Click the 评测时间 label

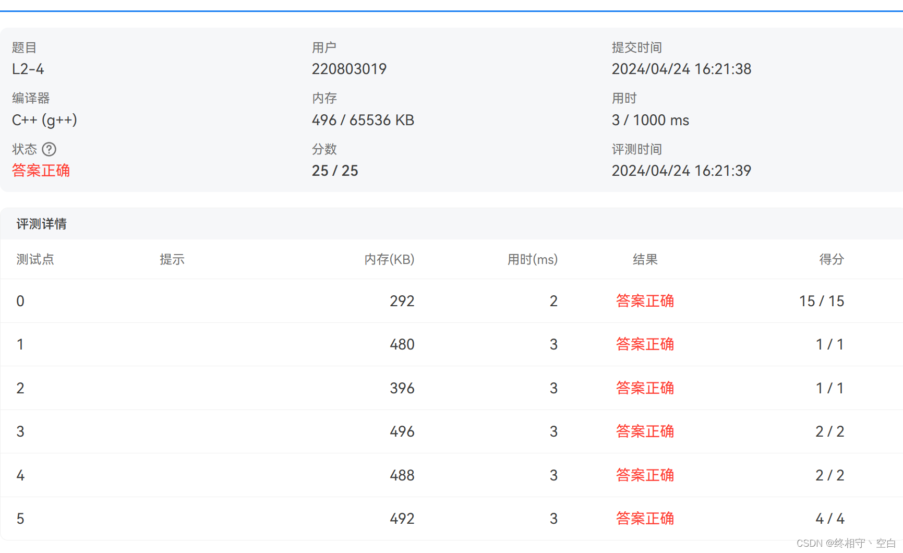pyautogui.click(x=637, y=149)
